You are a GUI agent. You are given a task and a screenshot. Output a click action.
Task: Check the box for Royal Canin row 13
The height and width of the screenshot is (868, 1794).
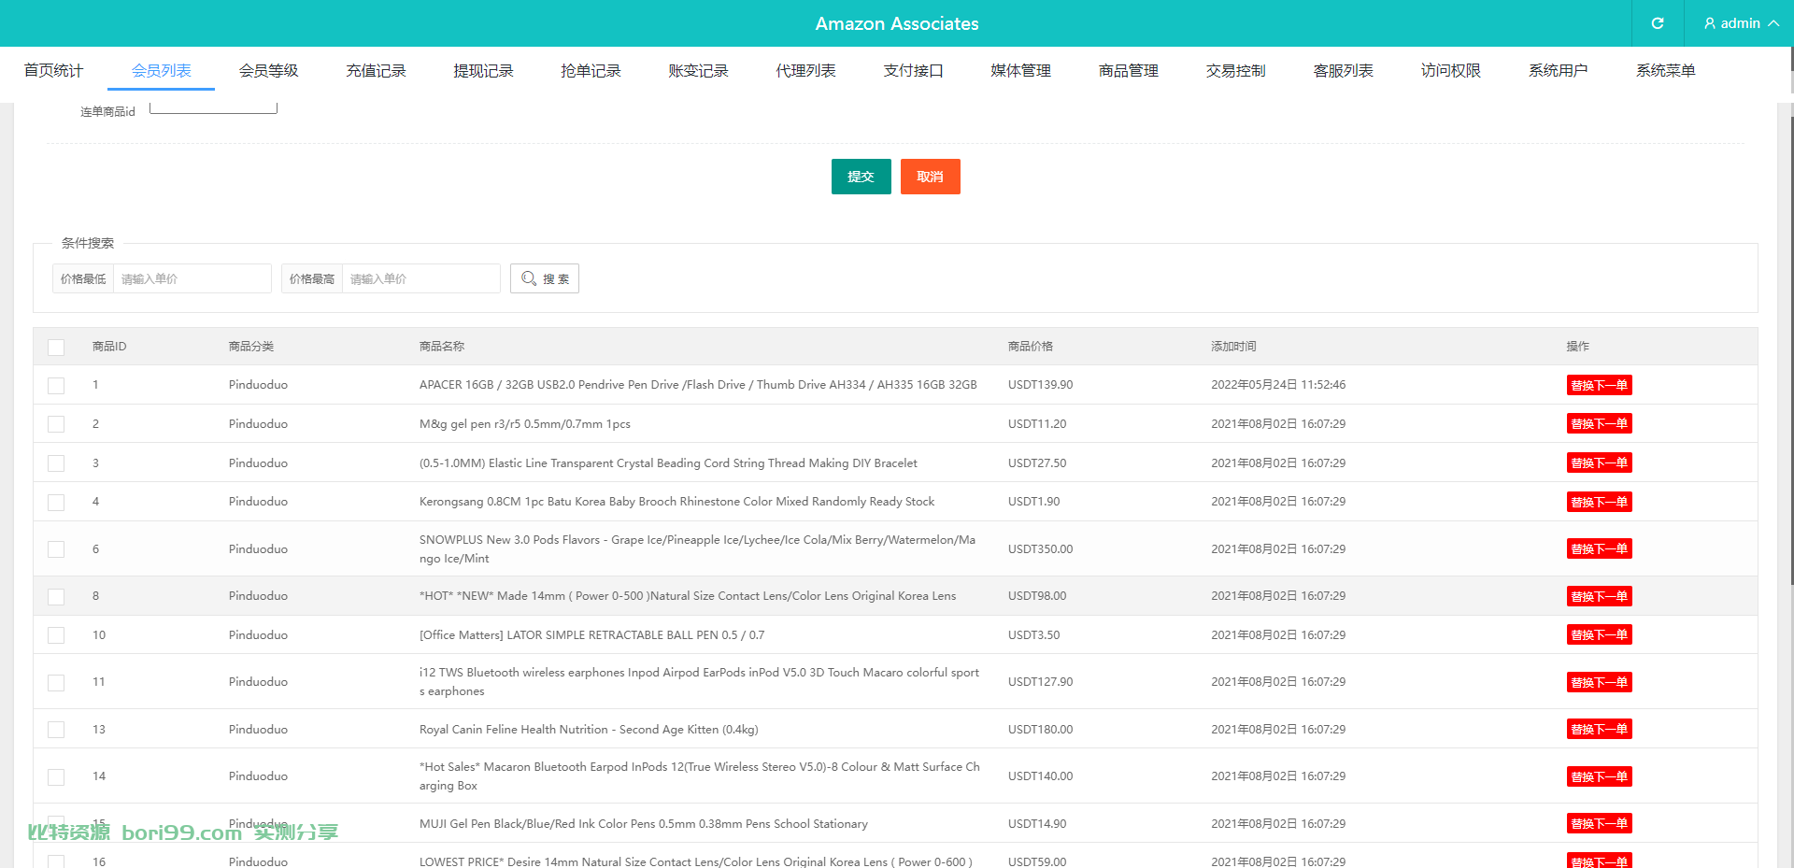point(56,730)
